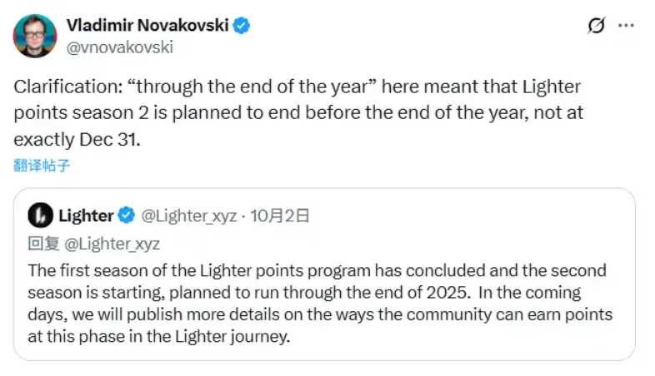Click @Lighter_xyz handle beside the Lighter name
The height and width of the screenshot is (376, 655).
pyautogui.click(x=188, y=216)
